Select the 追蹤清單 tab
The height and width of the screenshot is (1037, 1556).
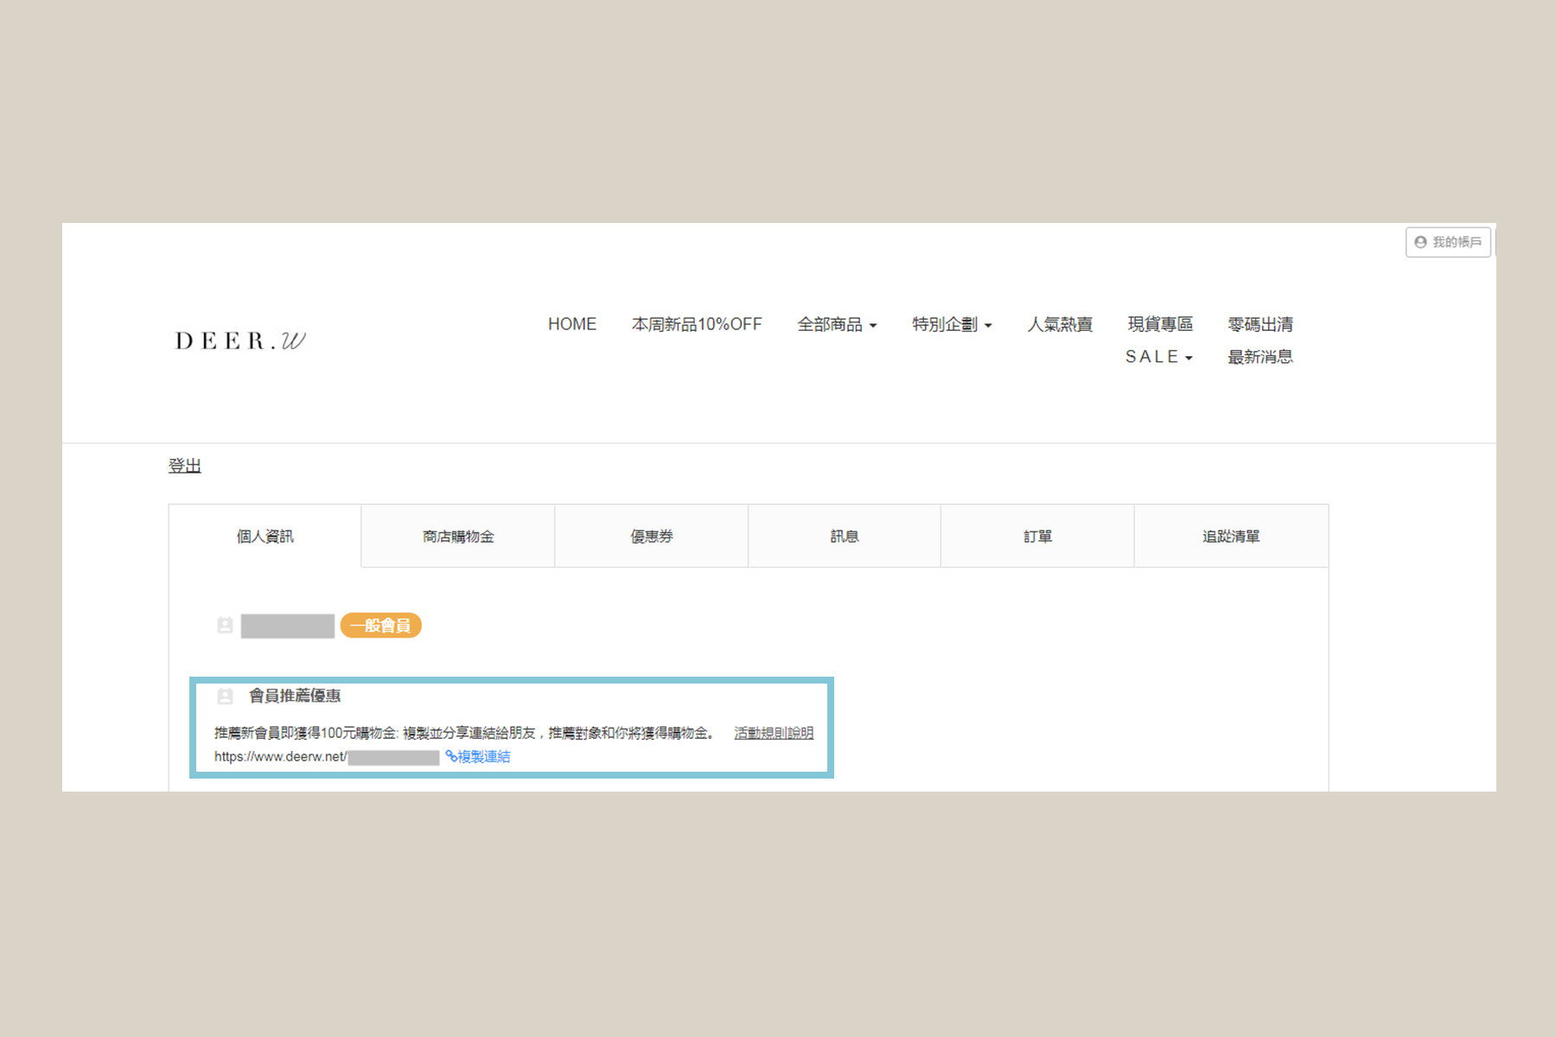point(1230,537)
